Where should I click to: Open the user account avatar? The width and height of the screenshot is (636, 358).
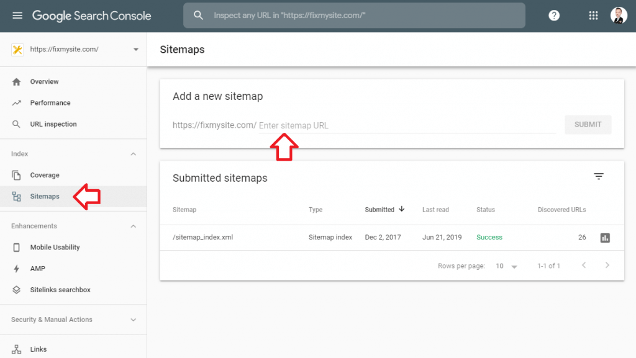click(x=619, y=16)
